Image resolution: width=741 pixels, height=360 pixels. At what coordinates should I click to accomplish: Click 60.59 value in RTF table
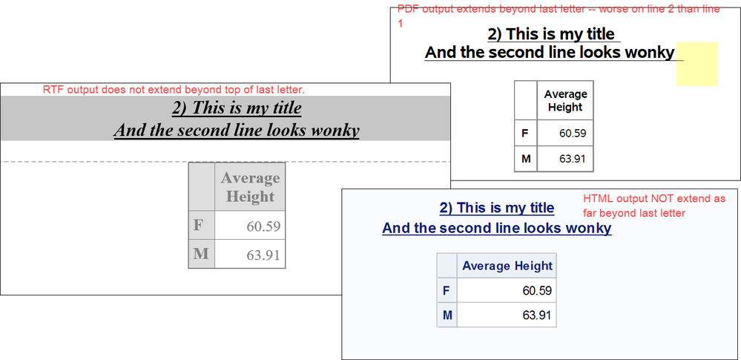pos(263,226)
